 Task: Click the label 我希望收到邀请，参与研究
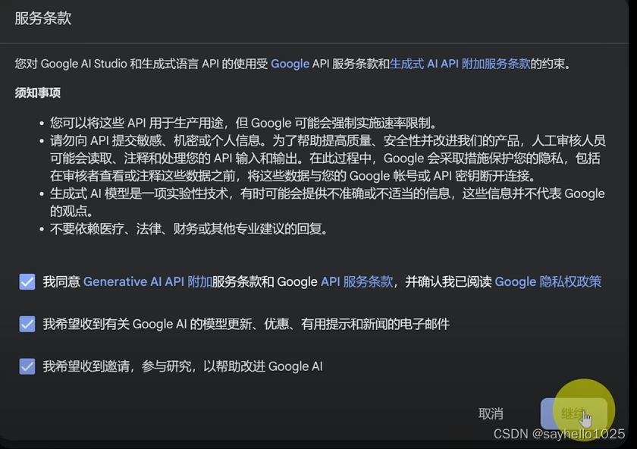(x=183, y=366)
